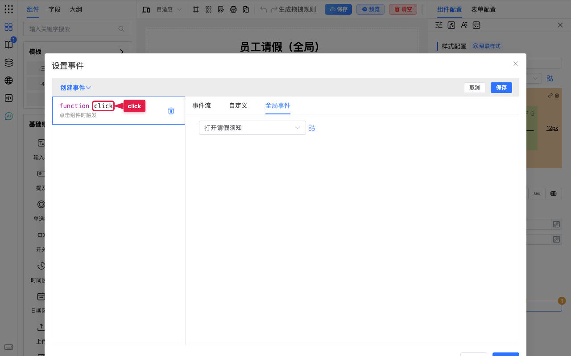The image size is (571, 356).
Task: Select the 全局事件 tab
Action: [x=278, y=105]
